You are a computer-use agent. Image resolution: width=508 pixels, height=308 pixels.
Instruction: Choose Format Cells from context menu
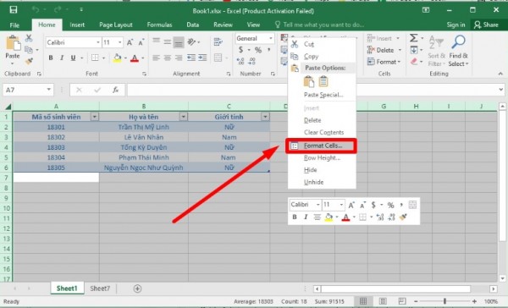[321, 146]
